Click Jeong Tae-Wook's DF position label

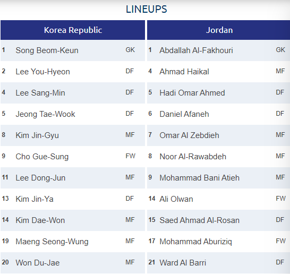130,114
